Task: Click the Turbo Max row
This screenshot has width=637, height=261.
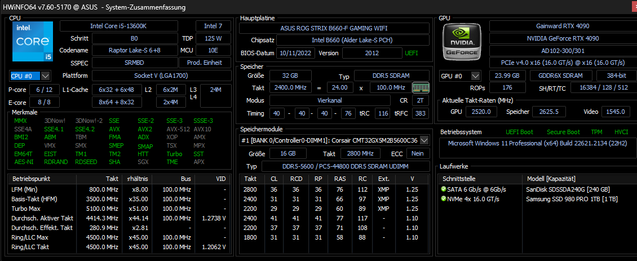Action: (x=118, y=209)
